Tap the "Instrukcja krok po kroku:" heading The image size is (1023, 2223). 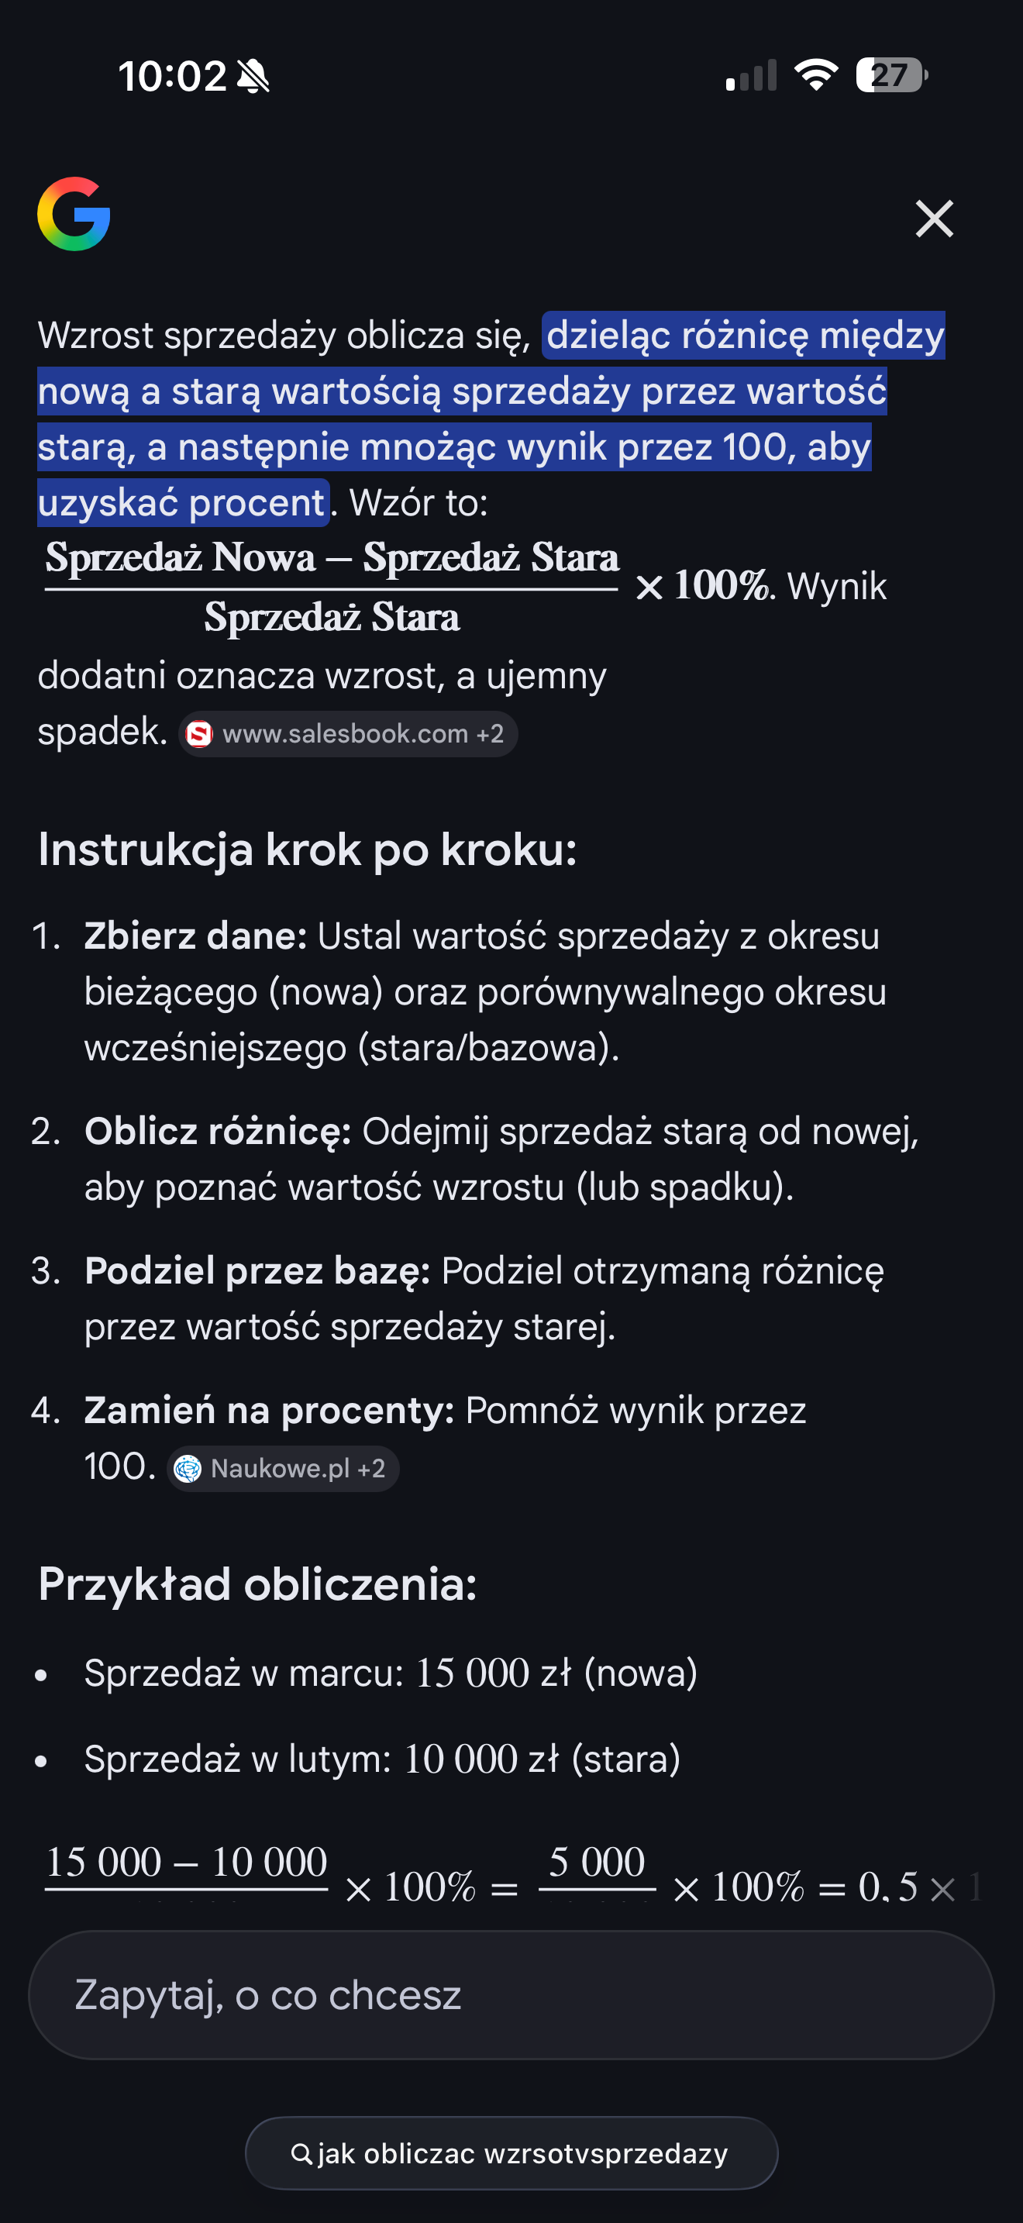(307, 850)
